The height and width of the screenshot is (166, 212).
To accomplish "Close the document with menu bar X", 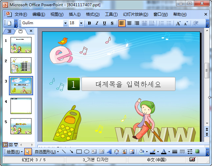I will coord(206,14).
